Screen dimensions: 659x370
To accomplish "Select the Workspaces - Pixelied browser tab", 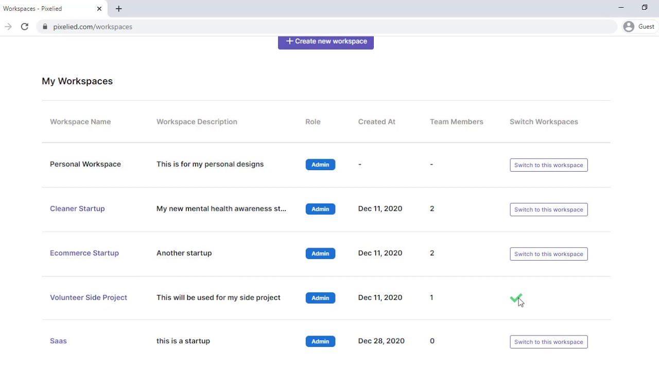I will (x=46, y=9).
